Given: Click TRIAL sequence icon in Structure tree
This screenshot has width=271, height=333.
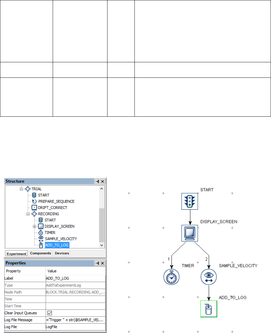Looking at the screenshot, I should (x=28, y=189).
